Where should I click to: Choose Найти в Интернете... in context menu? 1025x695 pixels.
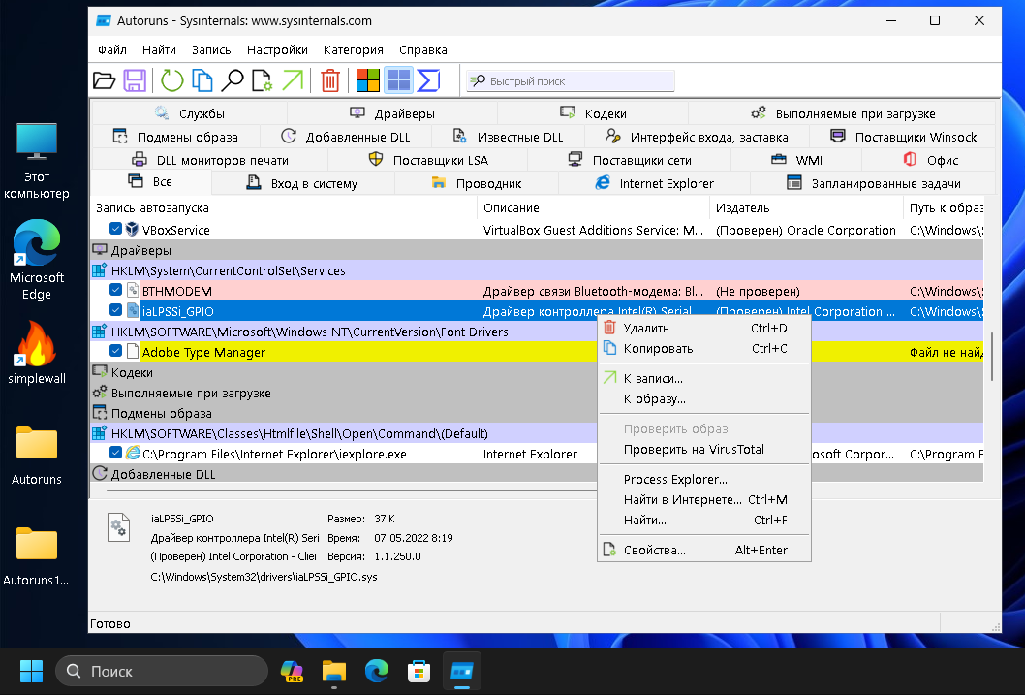(704, 499)
